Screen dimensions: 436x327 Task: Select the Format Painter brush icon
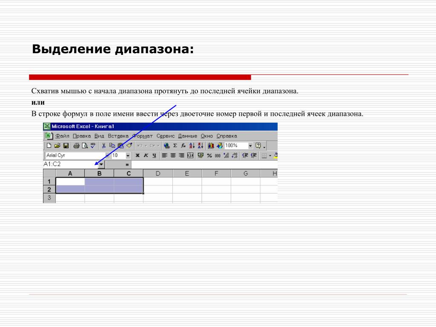[129, 146]
